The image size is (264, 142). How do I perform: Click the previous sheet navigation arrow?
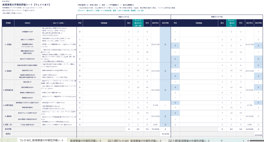(x=3, y=140)
